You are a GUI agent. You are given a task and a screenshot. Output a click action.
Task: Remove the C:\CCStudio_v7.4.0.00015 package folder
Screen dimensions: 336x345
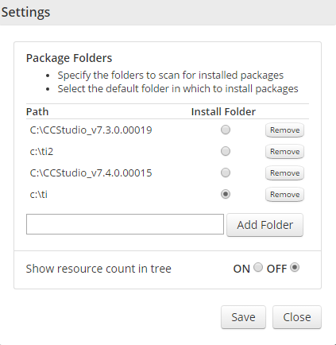pos(284,173)
